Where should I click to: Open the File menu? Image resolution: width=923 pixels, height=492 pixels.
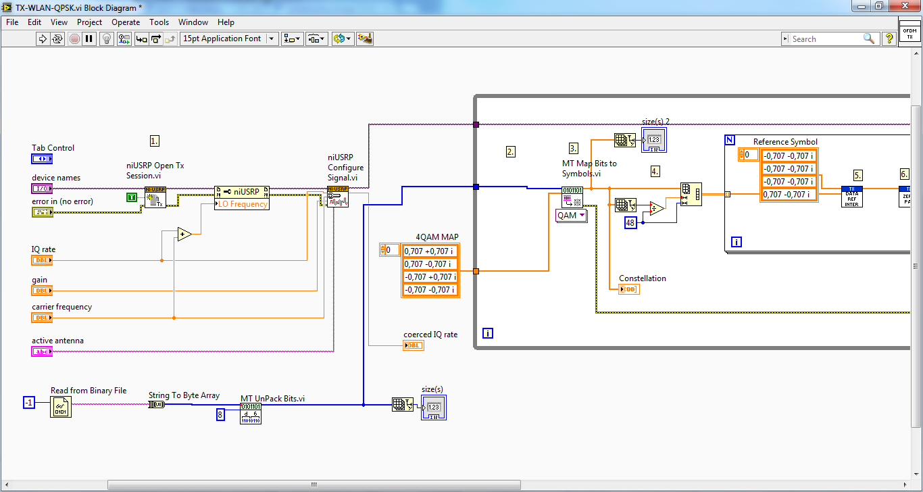[12, 22]
